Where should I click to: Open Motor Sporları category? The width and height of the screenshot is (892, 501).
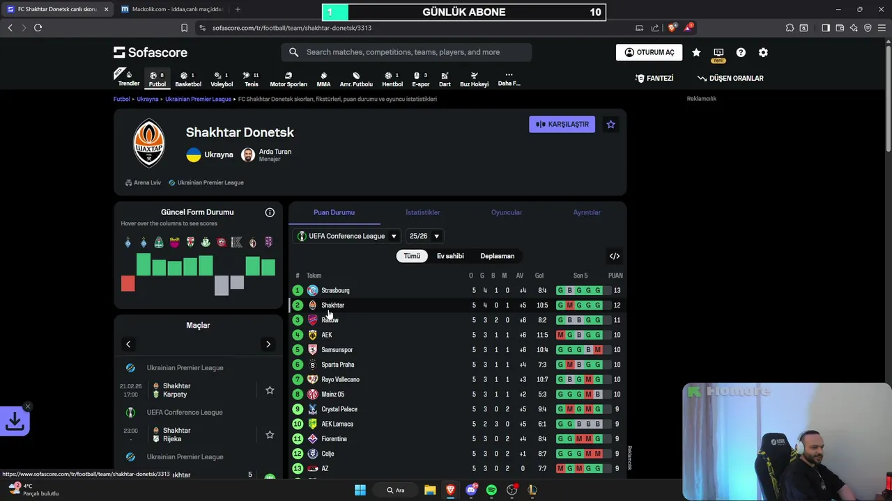pyautogui.click(x=289, y=79)
